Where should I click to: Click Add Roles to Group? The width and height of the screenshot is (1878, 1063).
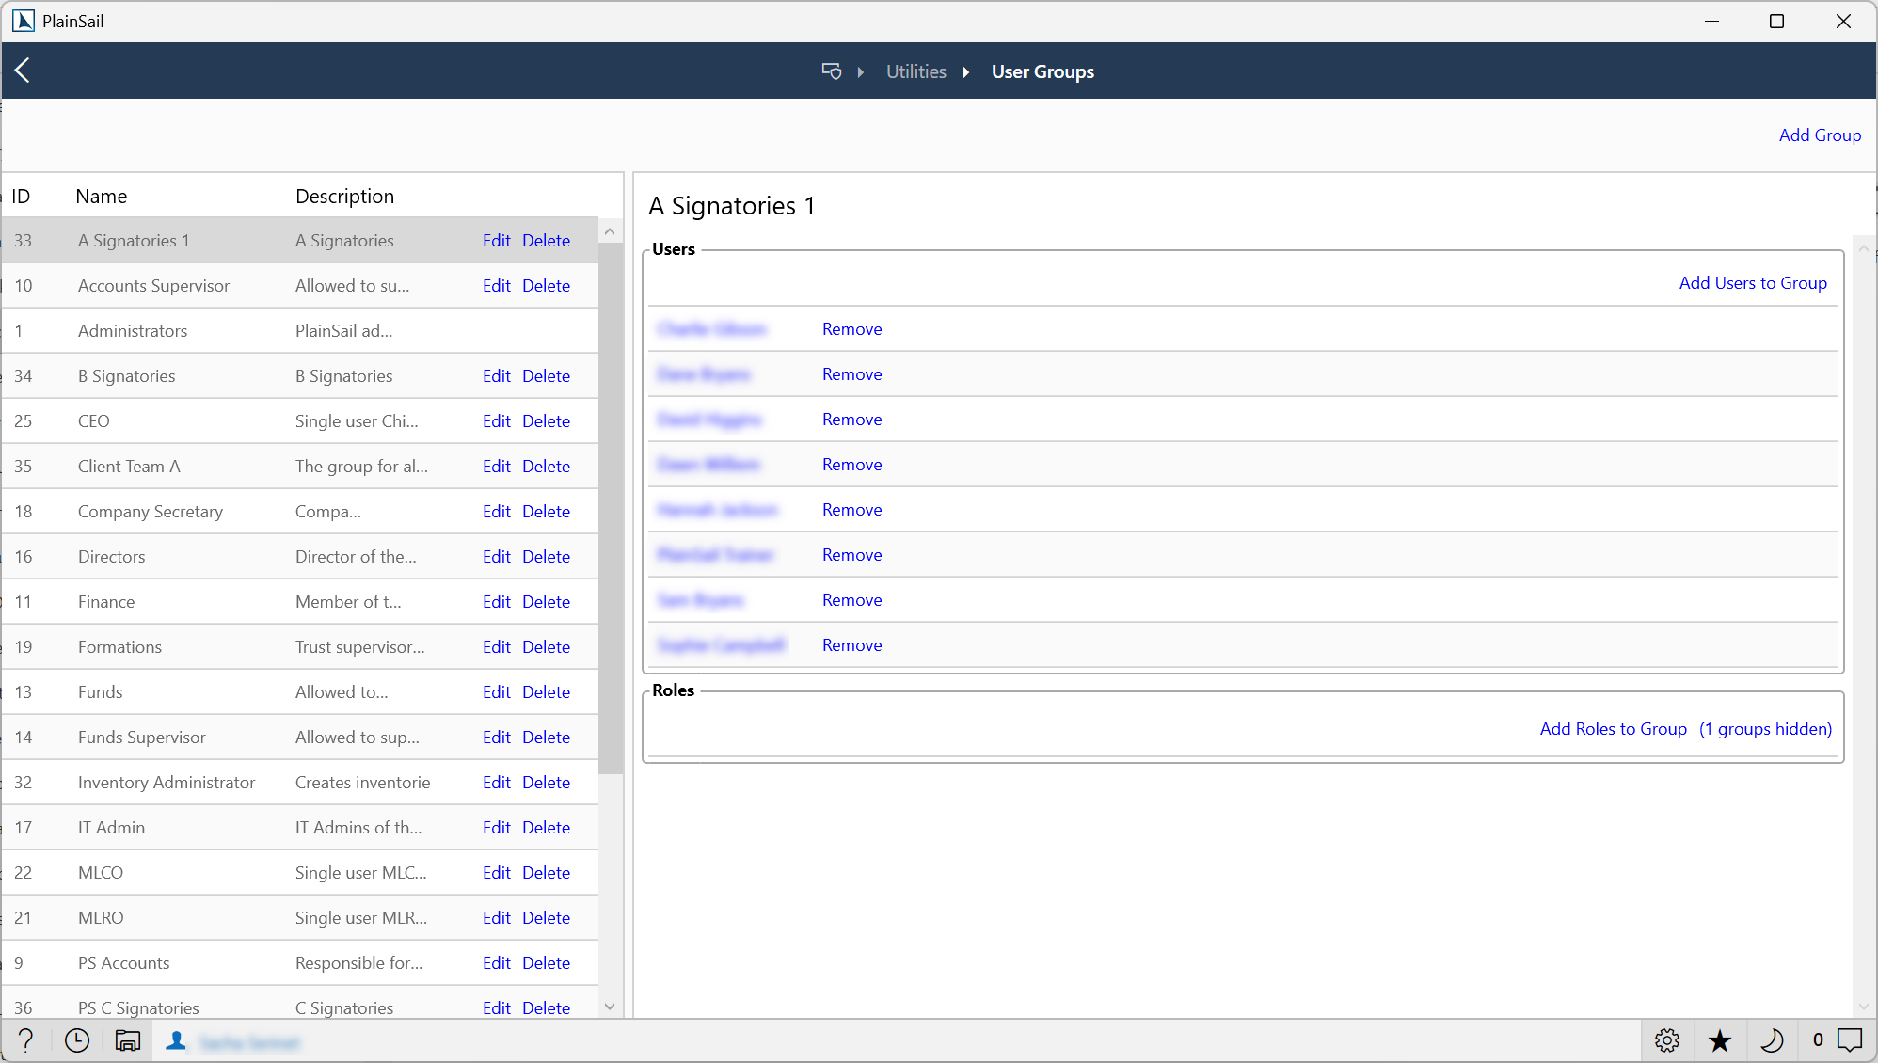click(1613, 728)
